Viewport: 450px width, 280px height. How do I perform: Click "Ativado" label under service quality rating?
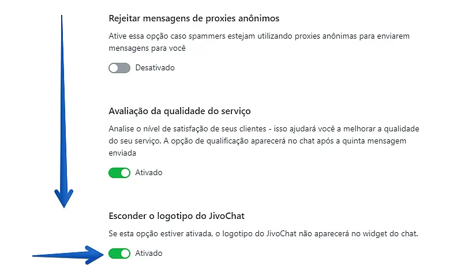[x=149, y=172]
